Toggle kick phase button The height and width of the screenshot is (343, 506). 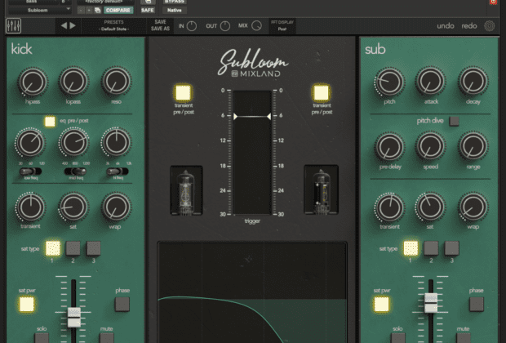point(122,305)
